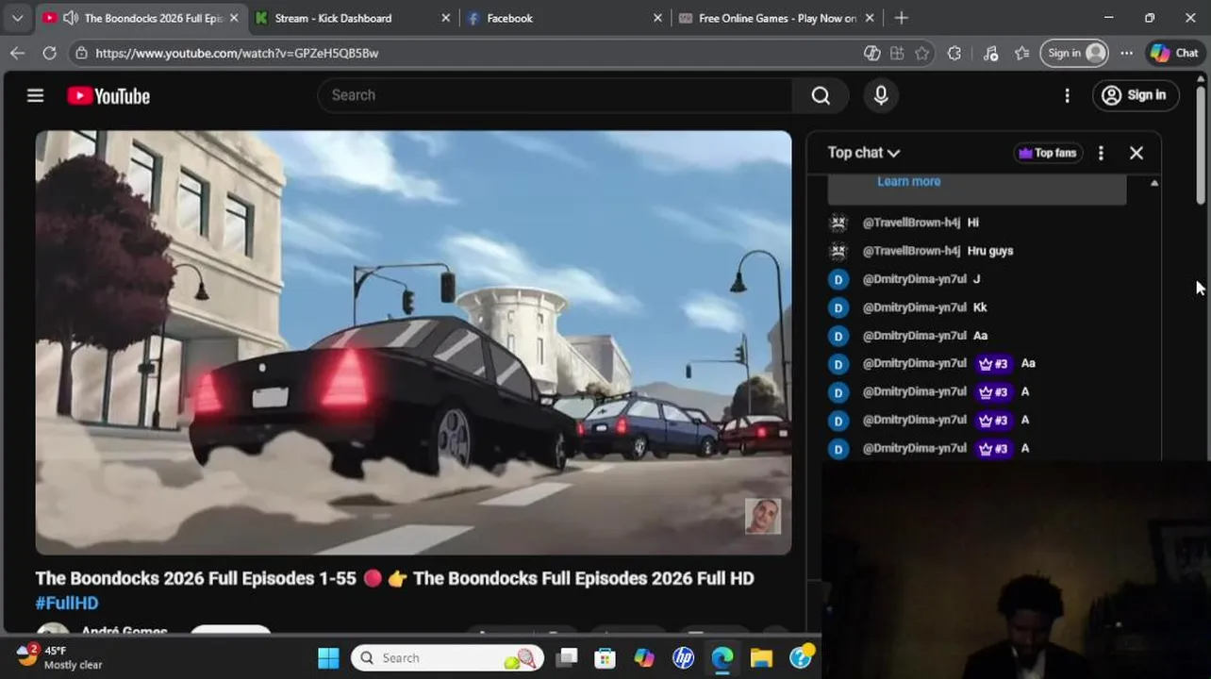Open the Top fans leaderboard
This screenshot has width=1211, height=679.
[1047, 153]
